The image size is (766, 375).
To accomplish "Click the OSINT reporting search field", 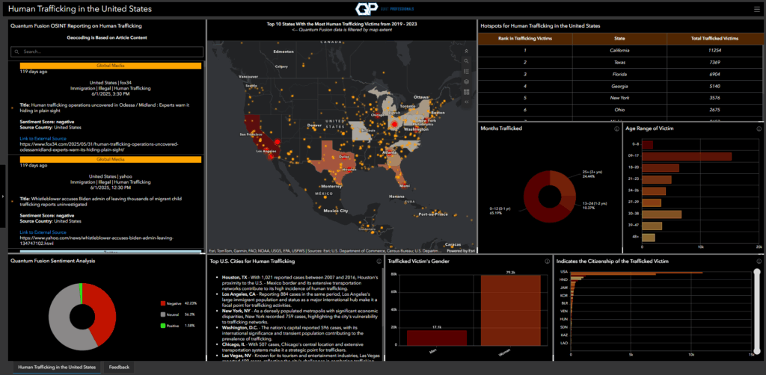I will coord(107,52).
